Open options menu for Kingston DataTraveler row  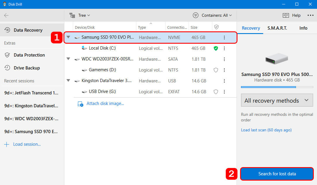(x=224, y=81)
